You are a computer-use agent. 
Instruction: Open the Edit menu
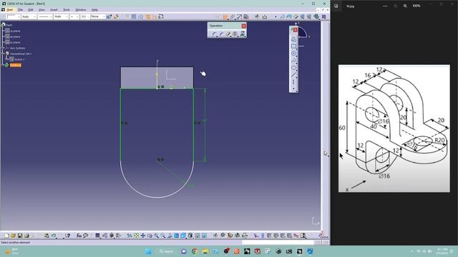coord(31,9)
